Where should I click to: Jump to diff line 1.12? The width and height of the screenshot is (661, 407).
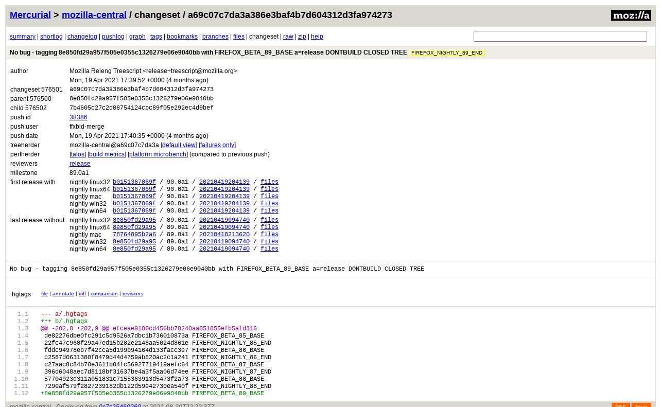[x=21, y=394]
